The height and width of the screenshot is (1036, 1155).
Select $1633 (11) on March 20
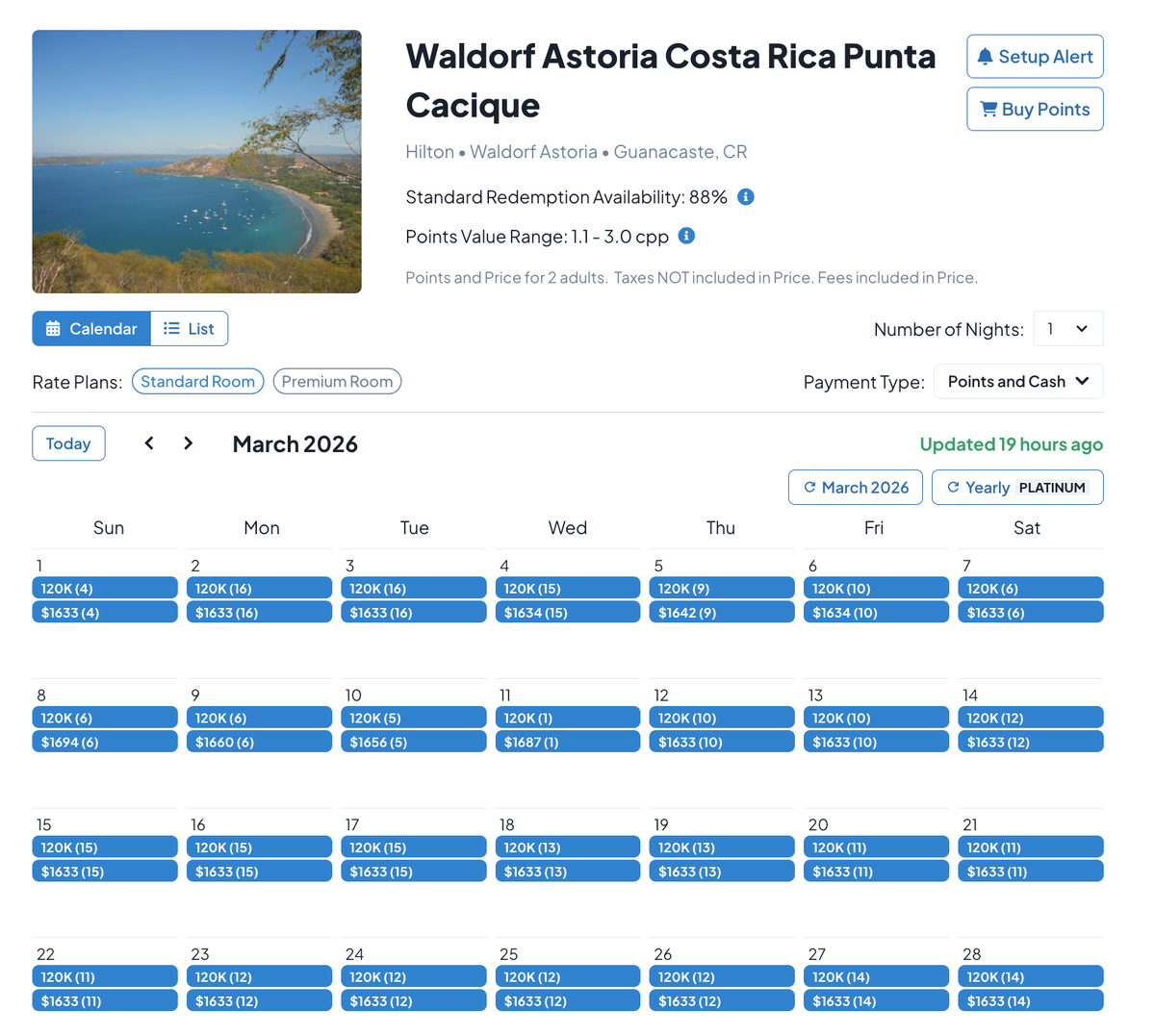click(876, 872)
